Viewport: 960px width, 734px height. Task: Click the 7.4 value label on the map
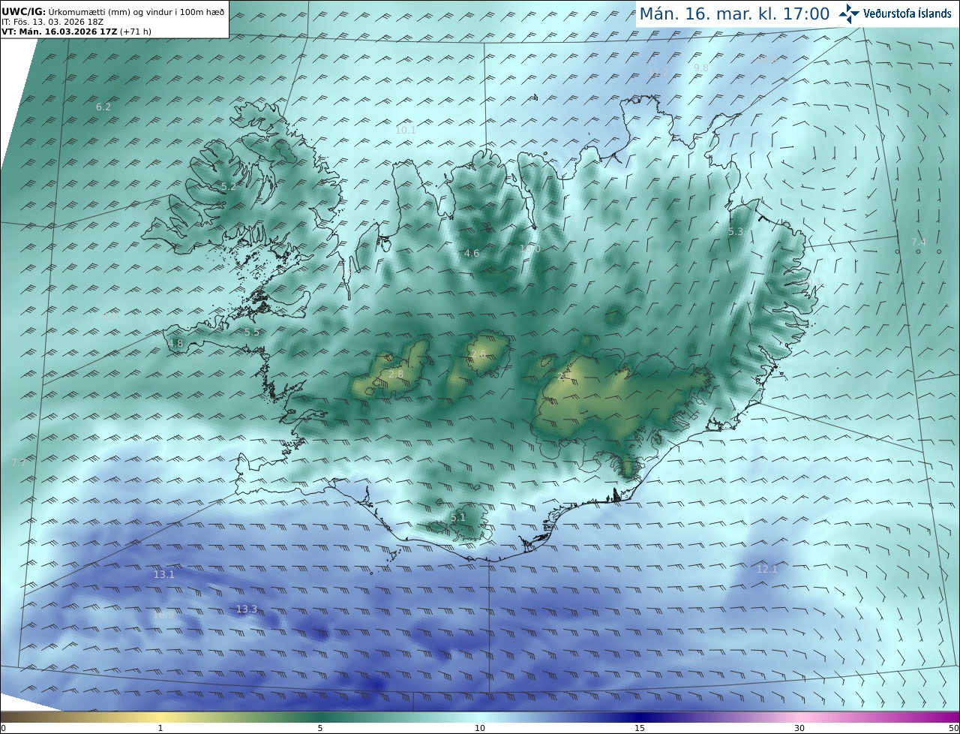[x=919, y=242]
